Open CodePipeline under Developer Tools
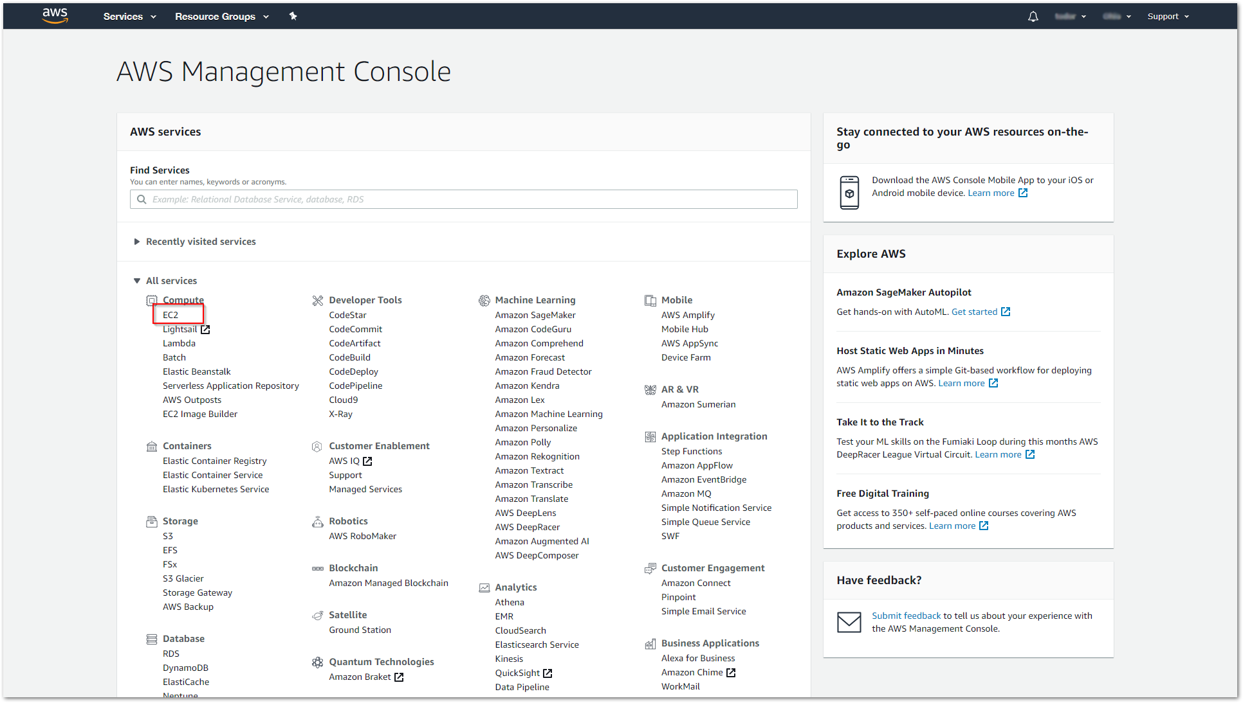 coord(356,386)
